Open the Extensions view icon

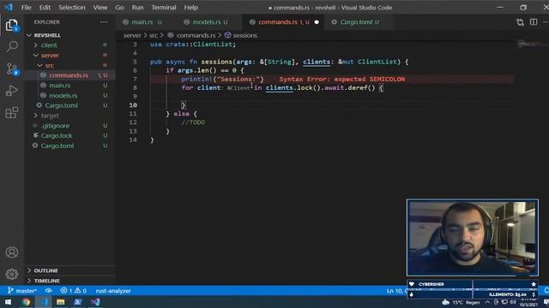click(11, 112)
